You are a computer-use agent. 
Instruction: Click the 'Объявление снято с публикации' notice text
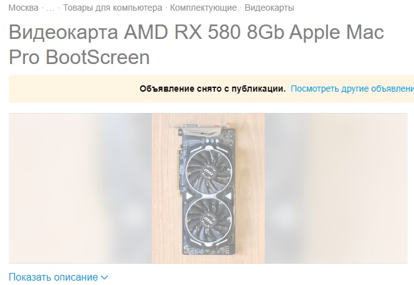[x=213, y=89]
